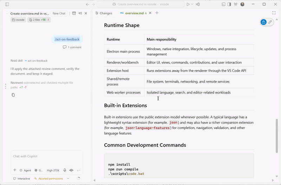The width and height of the screenshot is (281, 185).
Task: Open the act-on-feedback skill link
Action: coord(36,61)
